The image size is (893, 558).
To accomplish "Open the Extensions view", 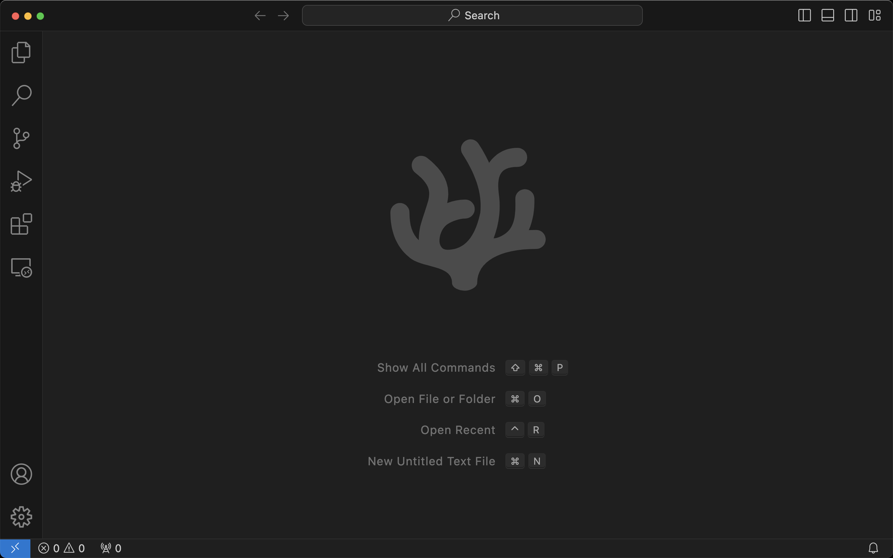I will 21,224.
